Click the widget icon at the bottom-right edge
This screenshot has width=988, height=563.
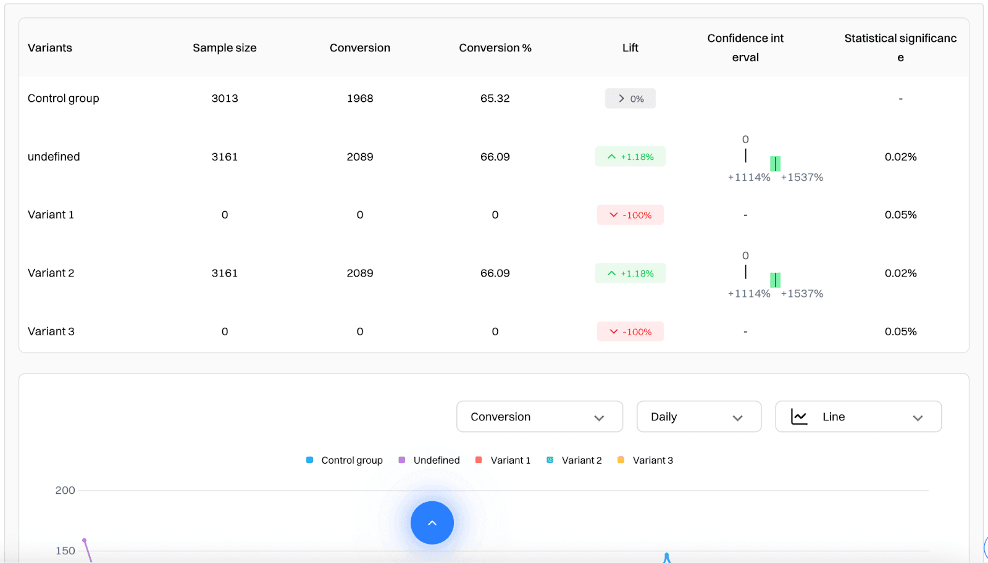984,548
